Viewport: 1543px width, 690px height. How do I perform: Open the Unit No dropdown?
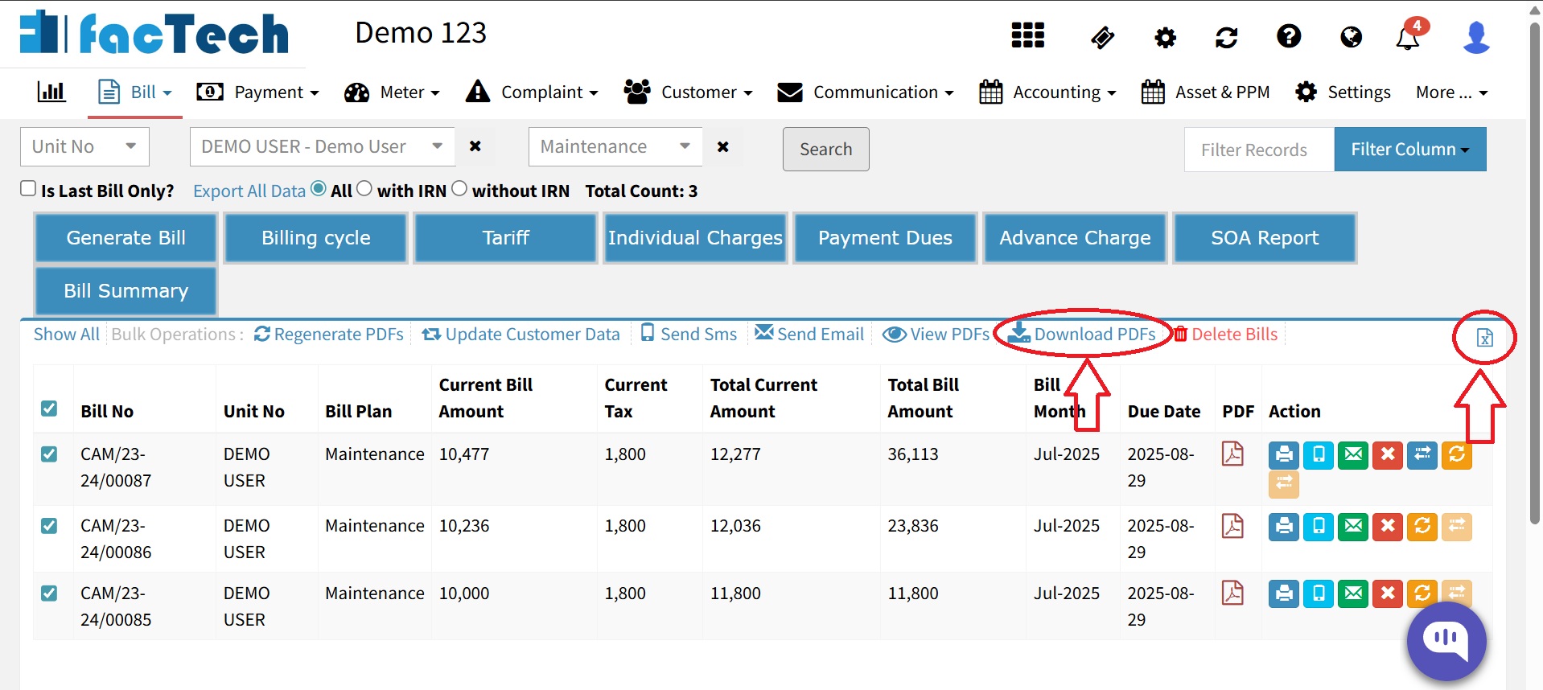click(84, 147)
